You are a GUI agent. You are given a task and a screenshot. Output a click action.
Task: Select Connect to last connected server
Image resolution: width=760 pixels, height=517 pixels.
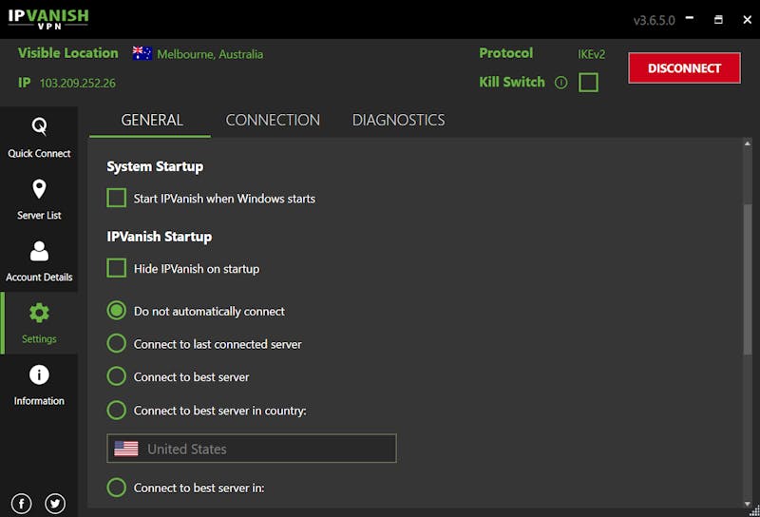[x=117, y=344]
